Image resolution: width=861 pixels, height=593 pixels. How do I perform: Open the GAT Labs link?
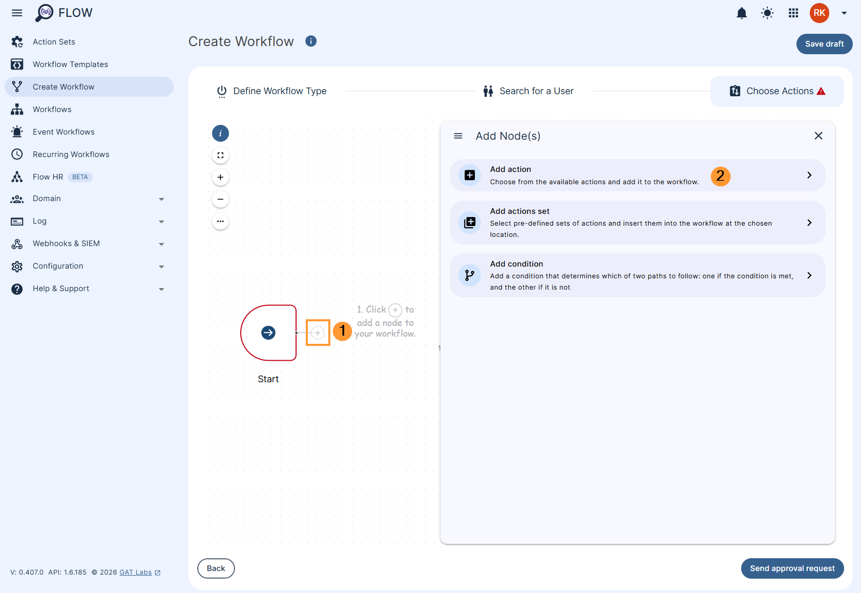click(x=135, y=572)
